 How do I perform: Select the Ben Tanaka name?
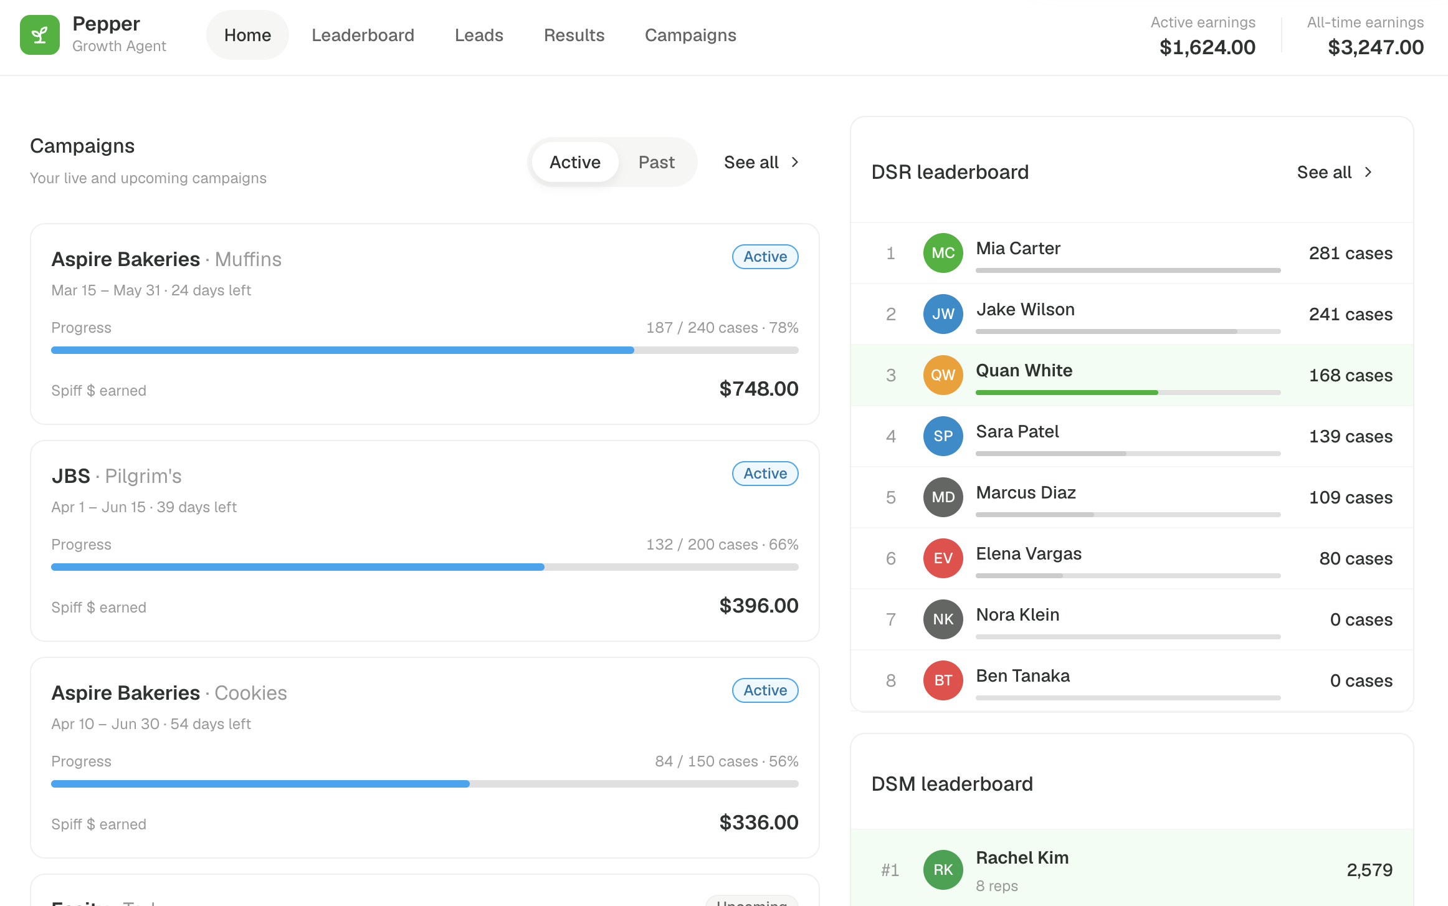pos(1022,675)
